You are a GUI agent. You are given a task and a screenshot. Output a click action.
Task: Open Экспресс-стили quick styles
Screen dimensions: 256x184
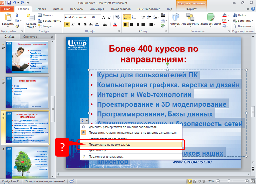[x=211, y=17]
